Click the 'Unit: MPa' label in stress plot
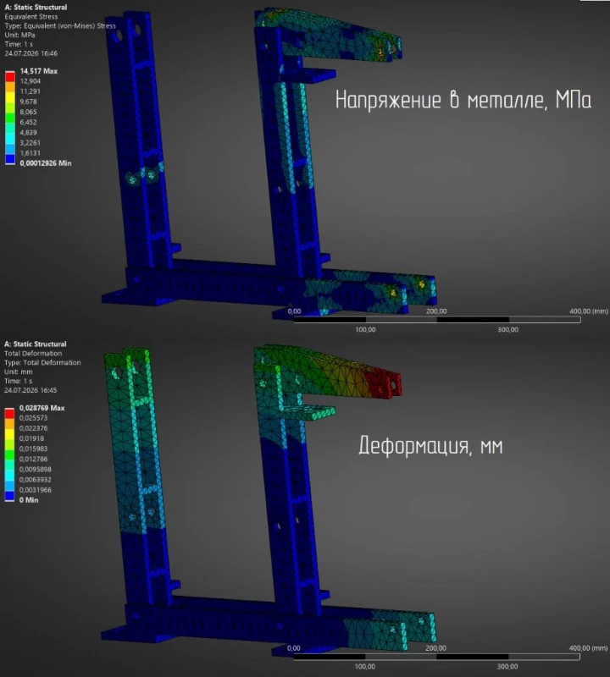Viewport: 610px width, 677px height. click(x=19, y=35)
